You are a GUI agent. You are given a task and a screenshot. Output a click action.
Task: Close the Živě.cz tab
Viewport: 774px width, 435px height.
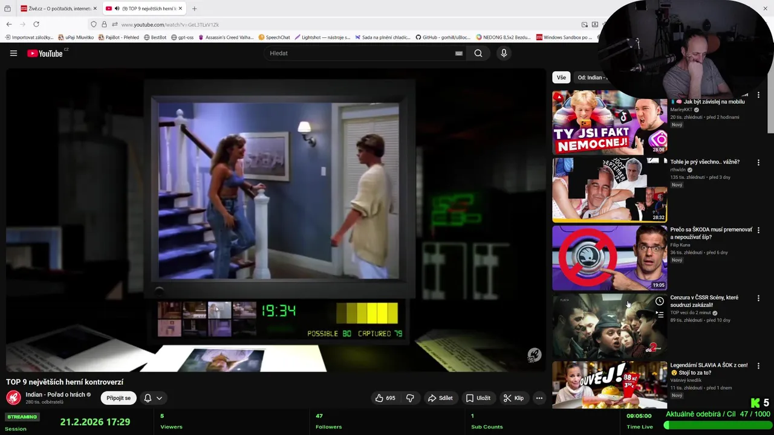(94, 8)
